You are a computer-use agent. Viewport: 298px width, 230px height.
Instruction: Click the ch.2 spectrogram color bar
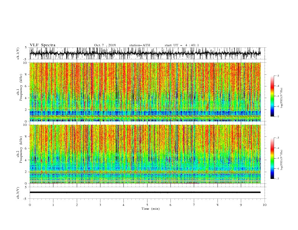(272, 158)
